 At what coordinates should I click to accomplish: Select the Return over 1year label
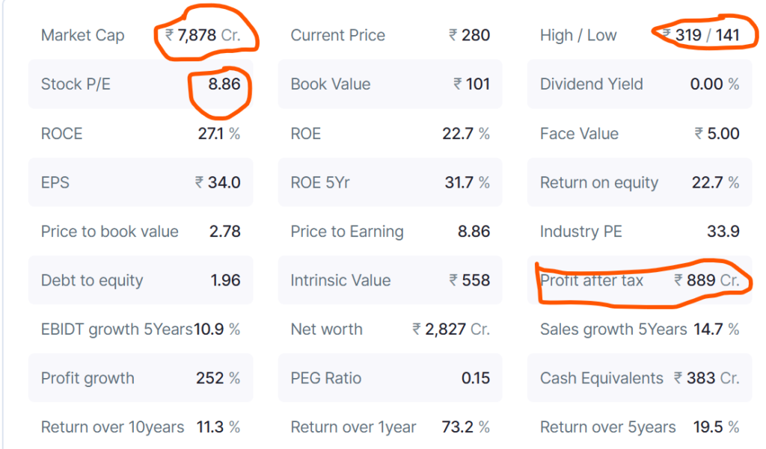353,427
